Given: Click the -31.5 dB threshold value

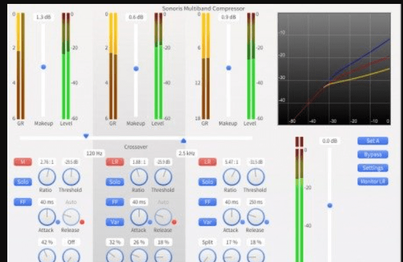Looking at the screenshot, I should (256, 162).
